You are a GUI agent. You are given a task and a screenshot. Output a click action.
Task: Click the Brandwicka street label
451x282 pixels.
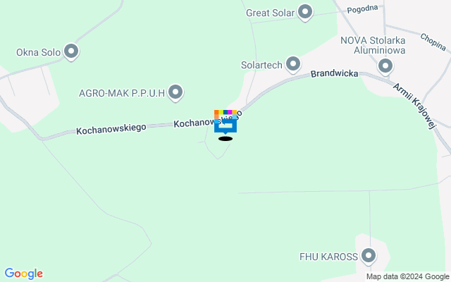334,73
